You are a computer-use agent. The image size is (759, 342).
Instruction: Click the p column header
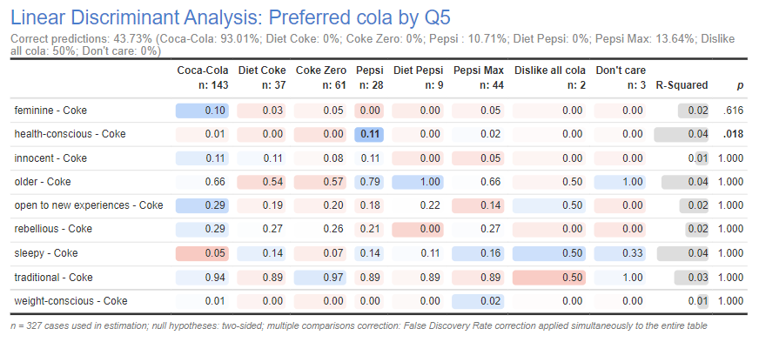740,86
